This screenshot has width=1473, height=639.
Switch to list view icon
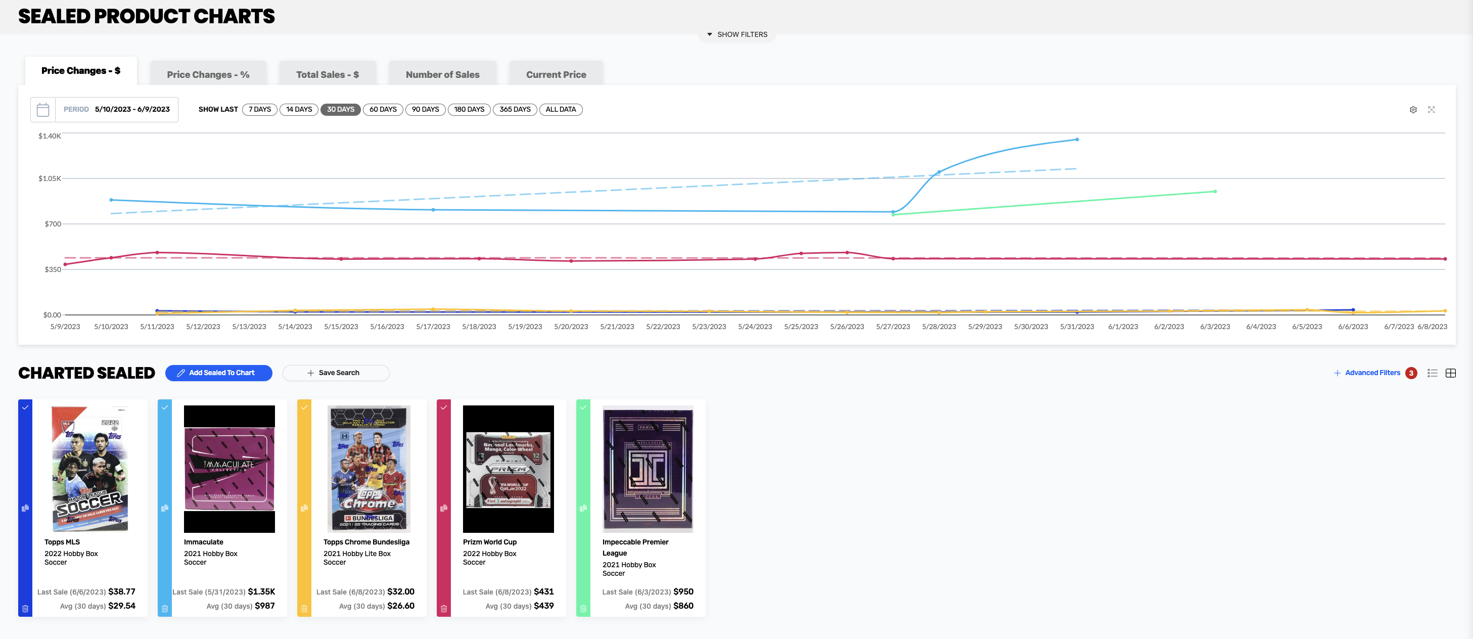1433,373
